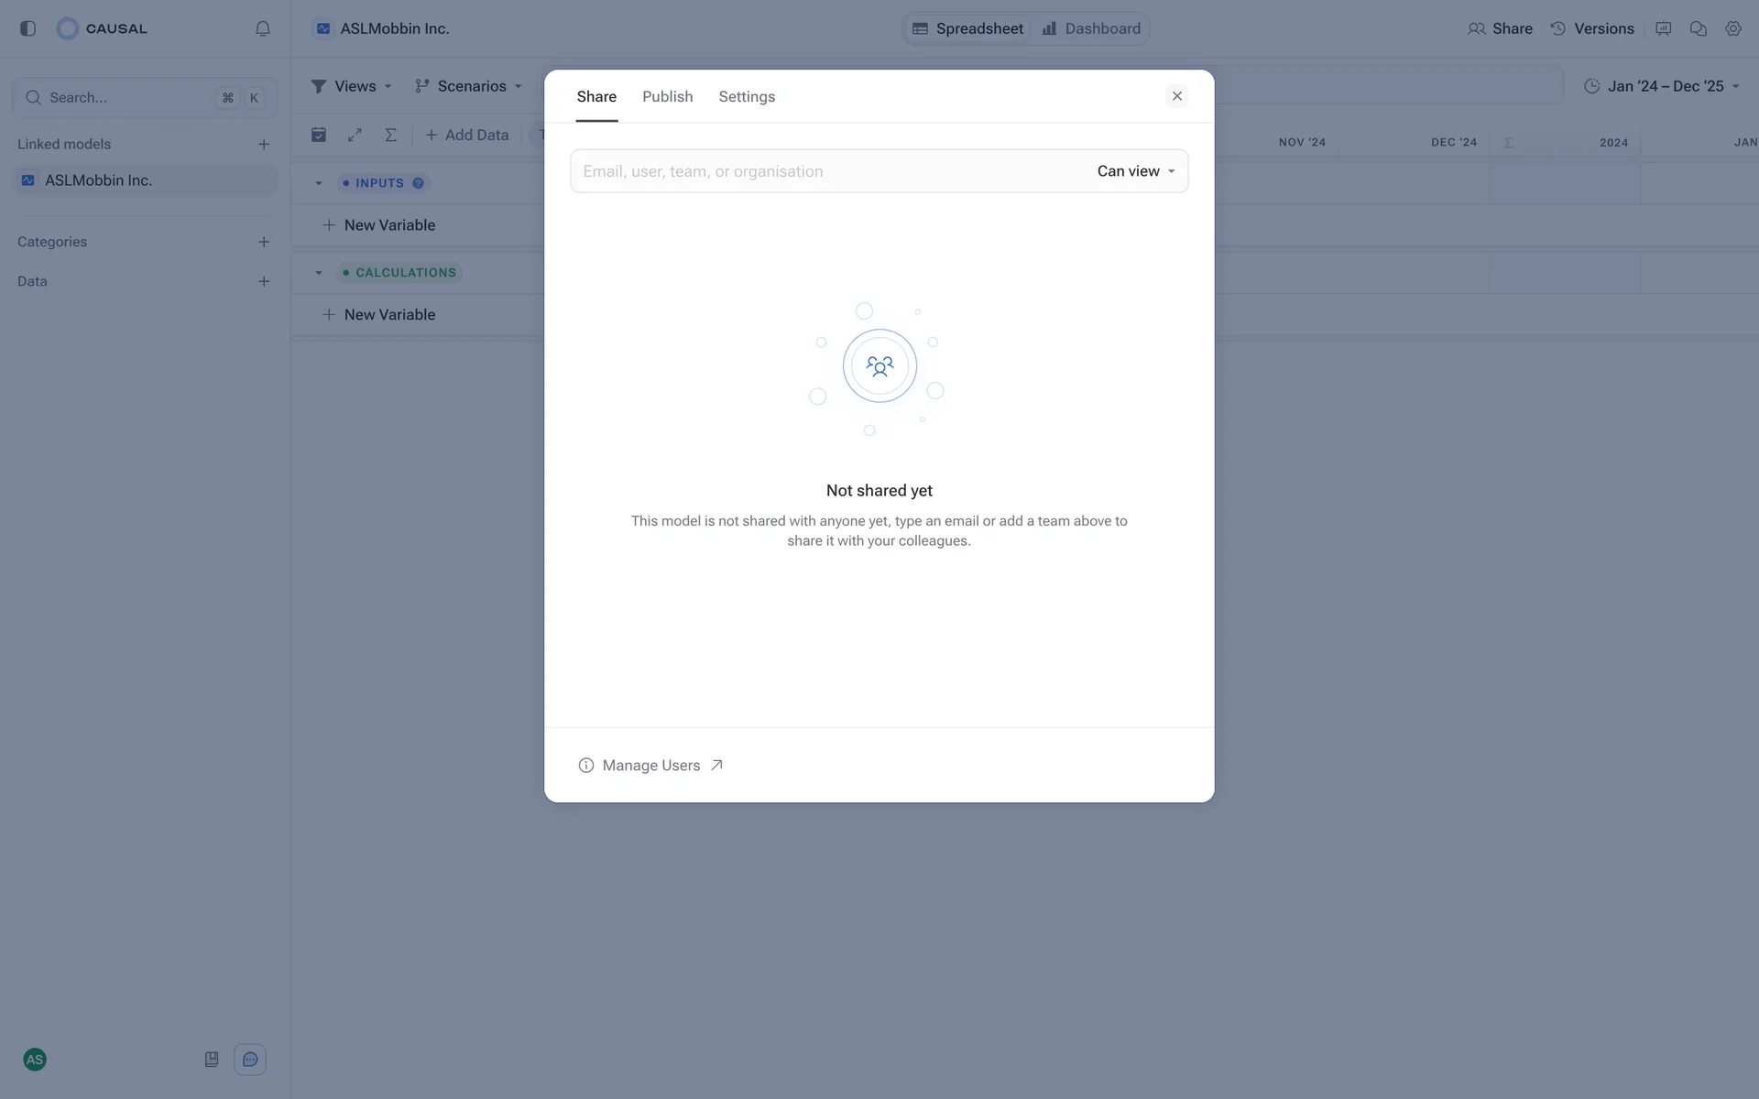1759x1099 pixels.
Task: Click the calendar check icon in toolbar
Action: coord(319,135)
